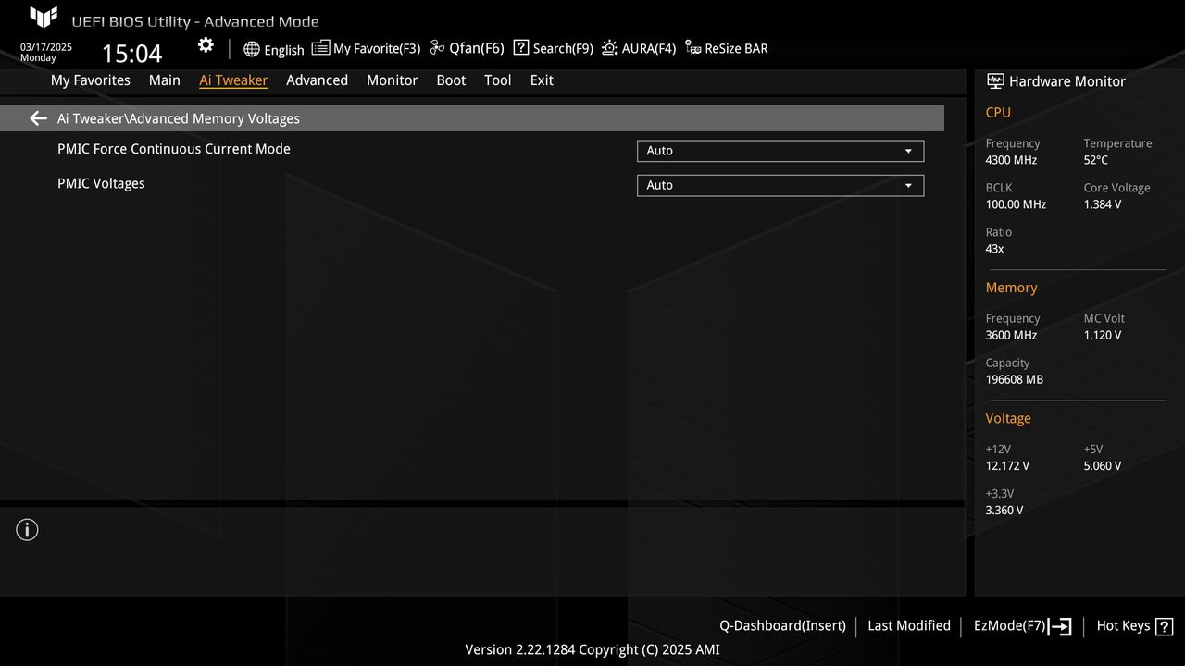
Task: Open Last Modified list
Action: [909, 626]
